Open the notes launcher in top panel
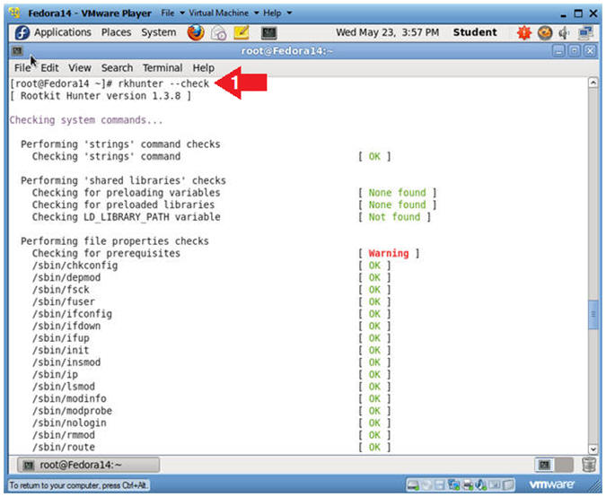 [242, 33]
